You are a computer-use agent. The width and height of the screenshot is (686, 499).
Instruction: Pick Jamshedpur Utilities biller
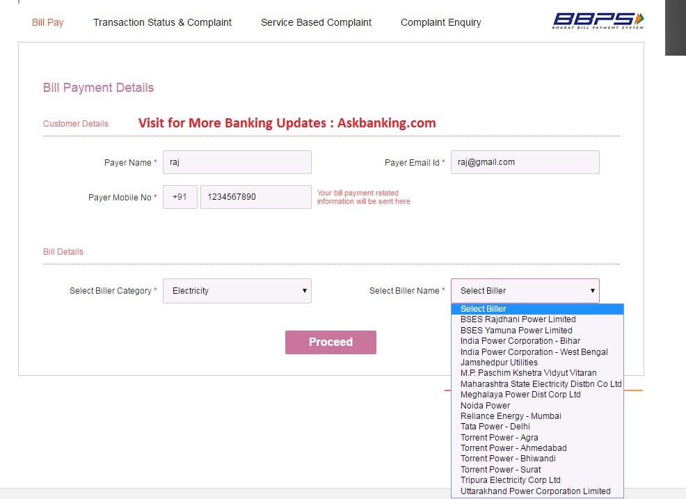click(x=537, y=363)
